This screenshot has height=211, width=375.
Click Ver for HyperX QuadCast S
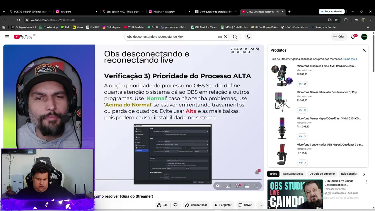coord(302,137)
